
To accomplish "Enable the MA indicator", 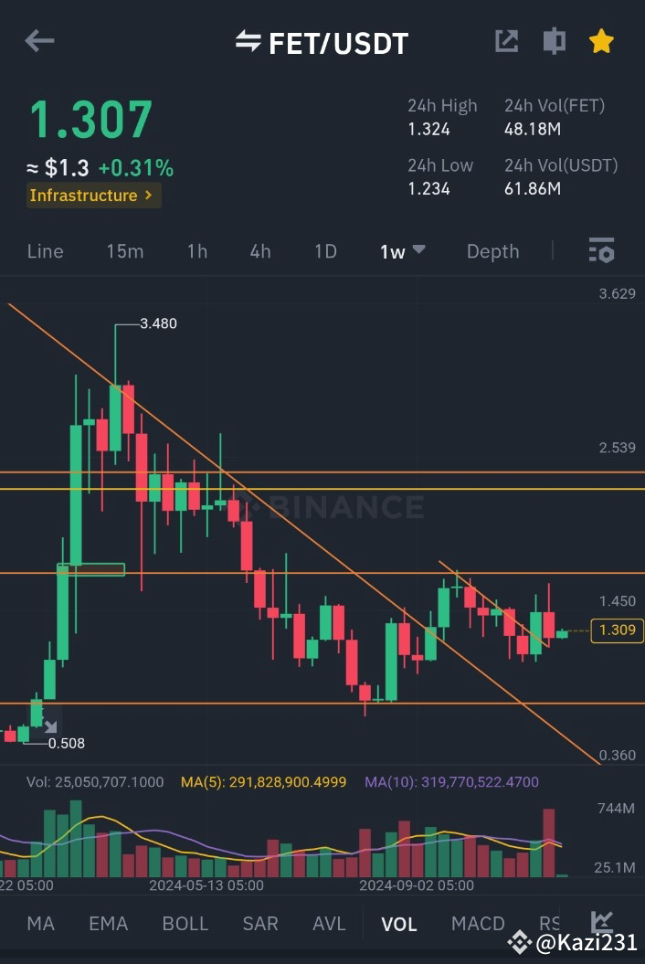I will coord(40,924).
